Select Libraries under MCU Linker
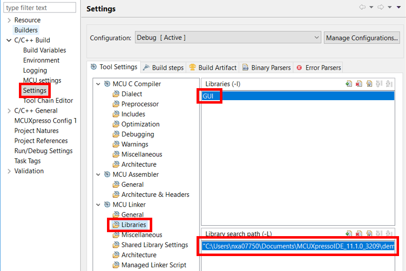This screenshot has width=406, height=271. (x=133, y=225)
